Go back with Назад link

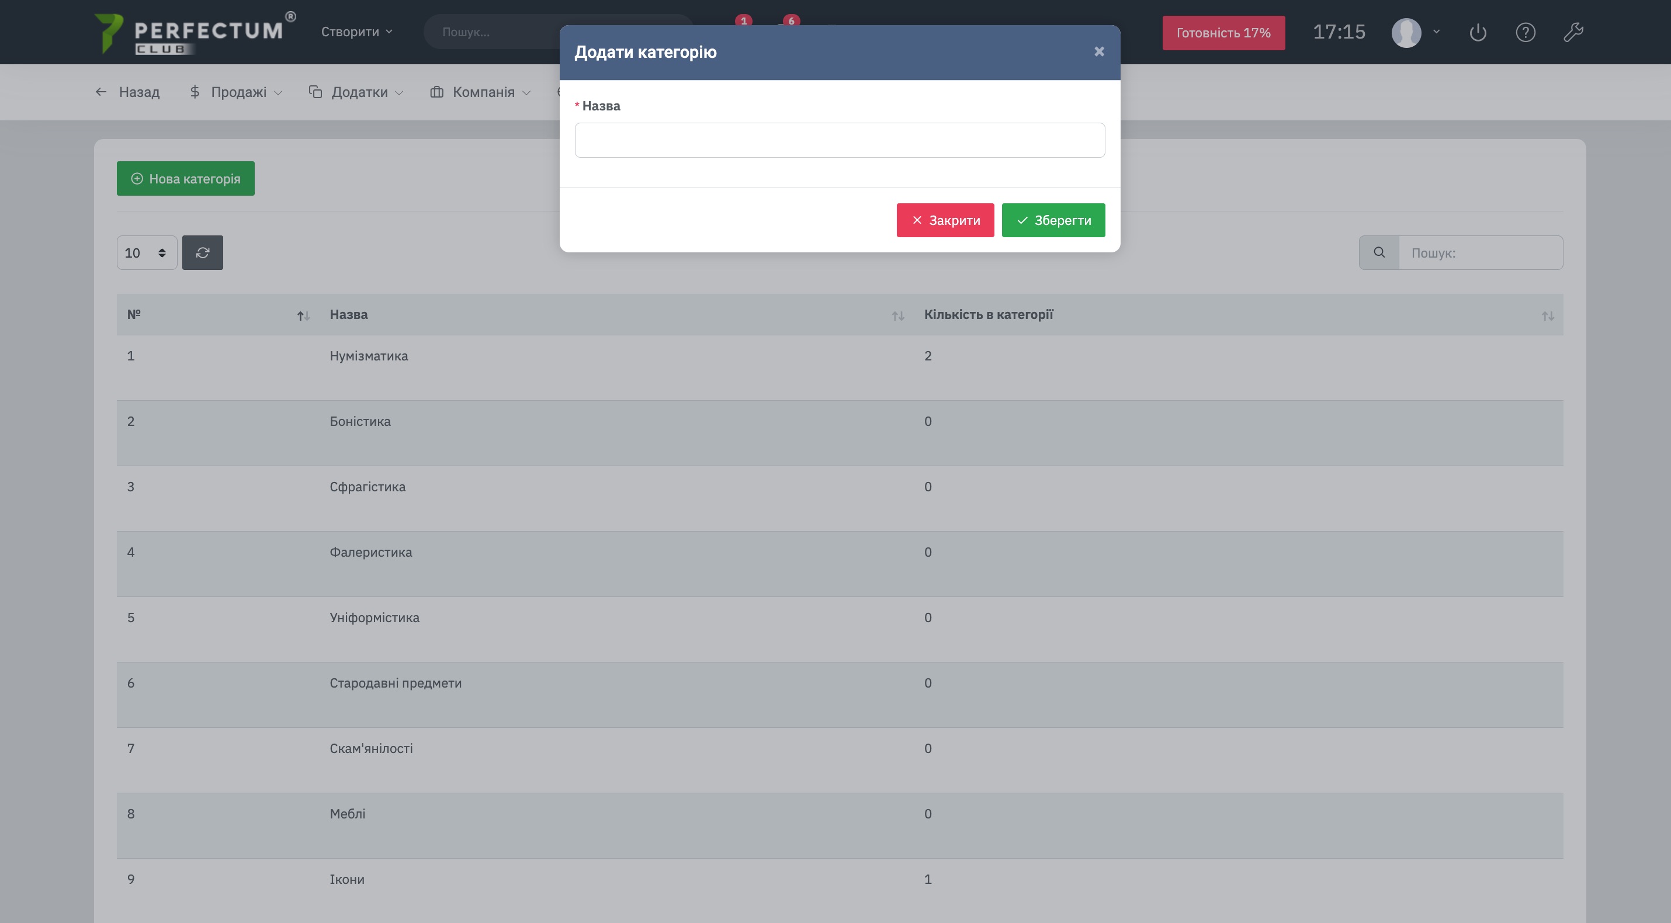(x=128, y=92)
